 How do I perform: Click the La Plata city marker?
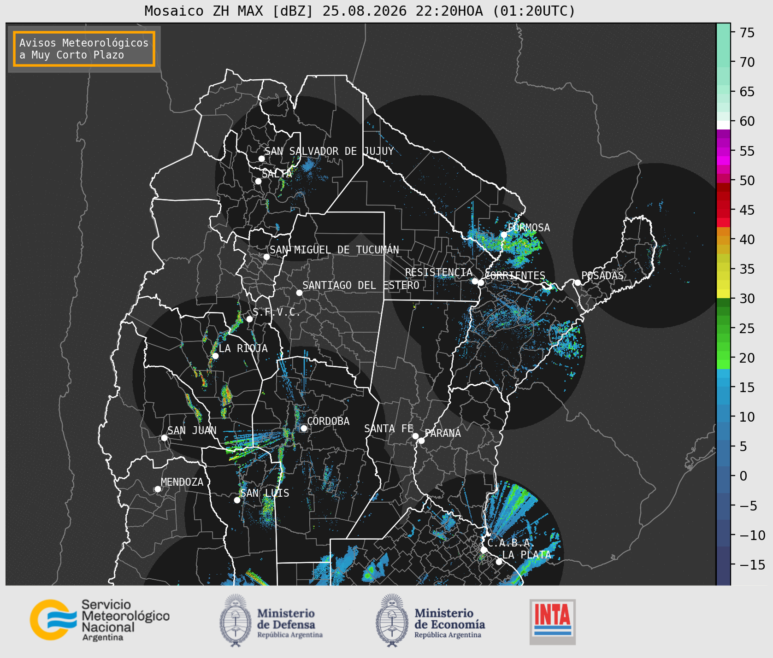pyautogui.click(x=499, y=562)
